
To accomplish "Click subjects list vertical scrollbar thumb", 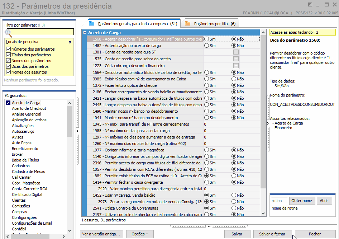I will coord(70,121).
